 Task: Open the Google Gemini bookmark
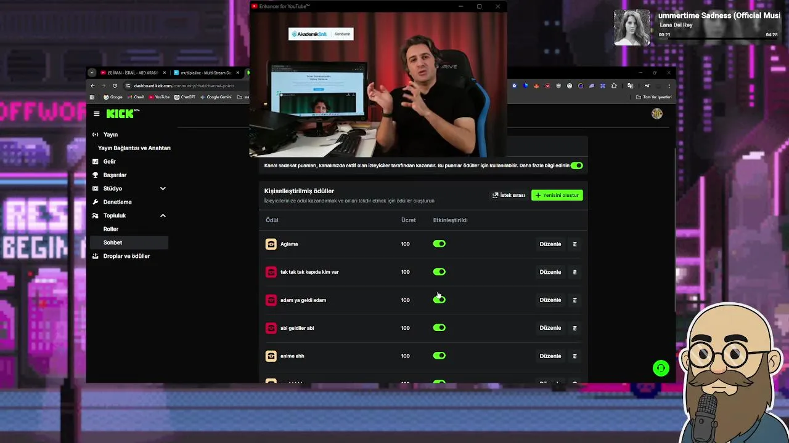pos(216,97)
